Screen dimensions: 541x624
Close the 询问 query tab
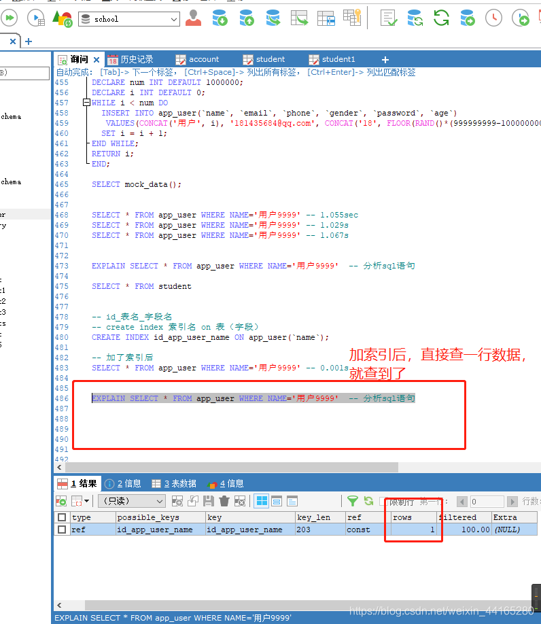click(97, 60)
